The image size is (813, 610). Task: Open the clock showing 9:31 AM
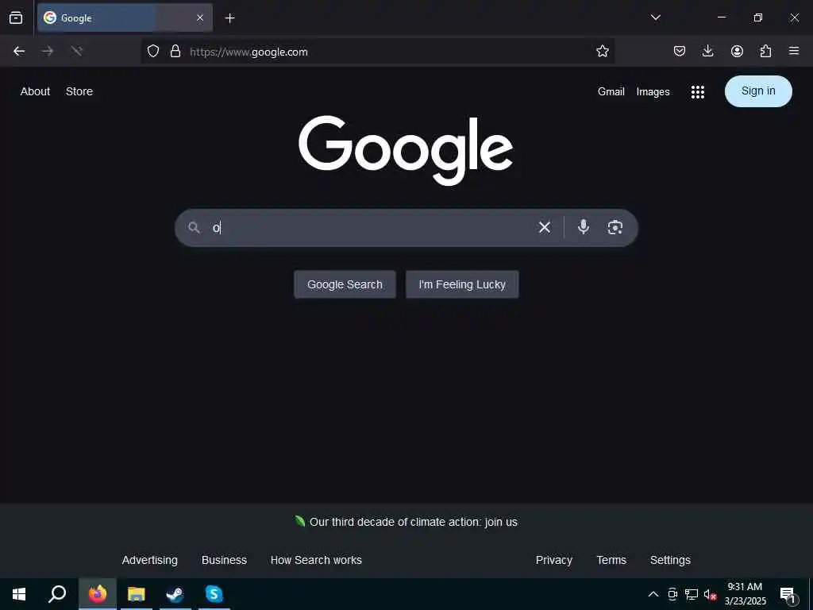tap(745, 594)
